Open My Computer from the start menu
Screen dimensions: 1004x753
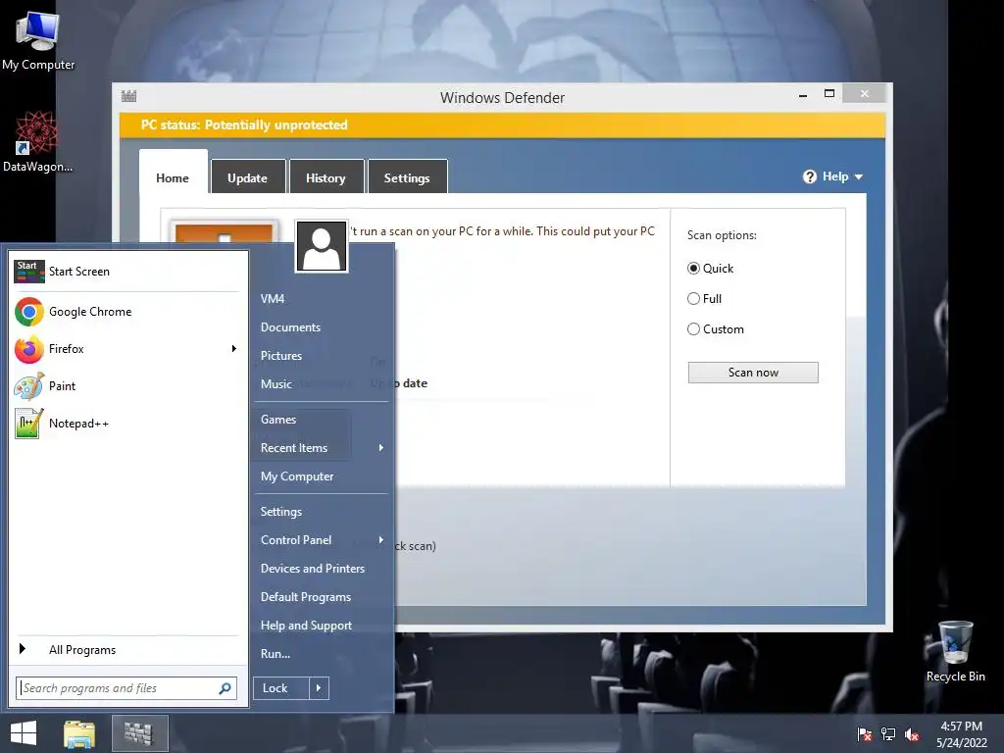tap(297, 477)
